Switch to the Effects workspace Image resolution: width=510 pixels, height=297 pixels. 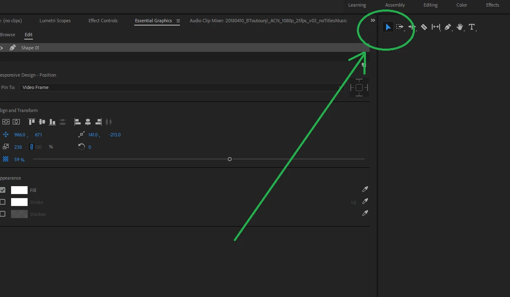(492, 5)
